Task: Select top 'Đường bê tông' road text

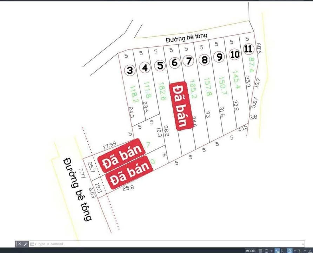Action: click(186, 37)
